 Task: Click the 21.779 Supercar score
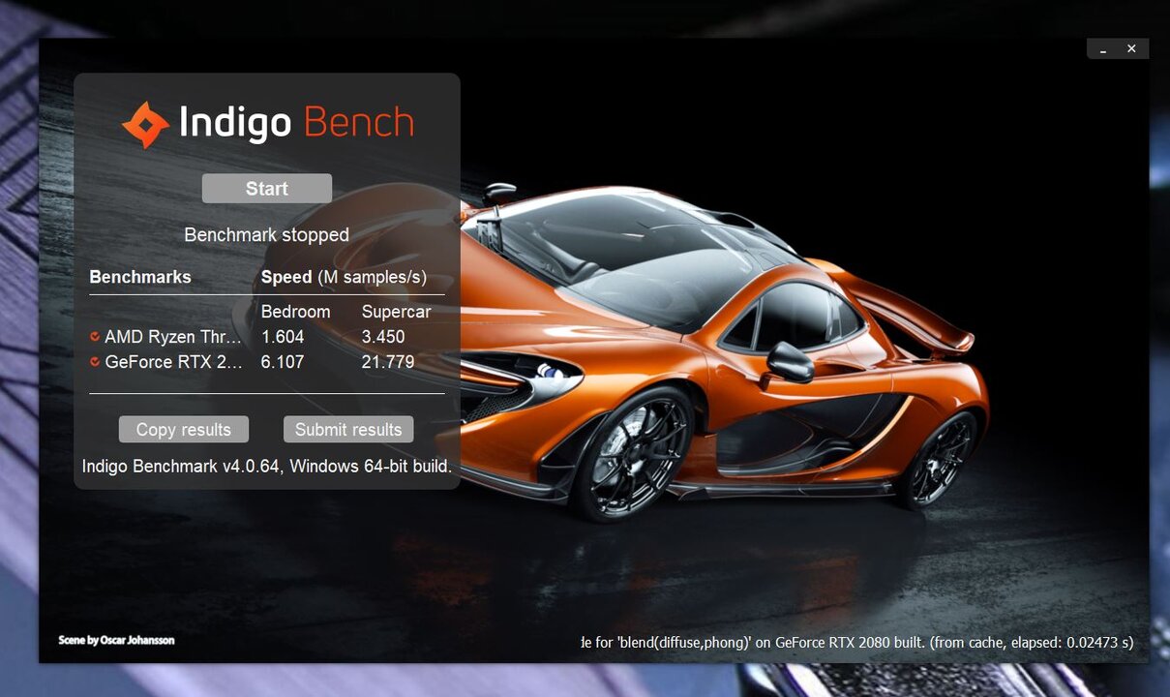(388, 362)
